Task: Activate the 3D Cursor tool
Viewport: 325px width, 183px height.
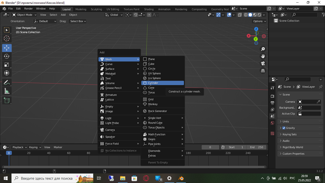Action: tap(7, 38)
